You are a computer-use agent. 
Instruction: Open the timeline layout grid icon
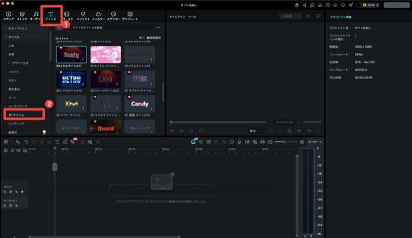tap(6, 142)
